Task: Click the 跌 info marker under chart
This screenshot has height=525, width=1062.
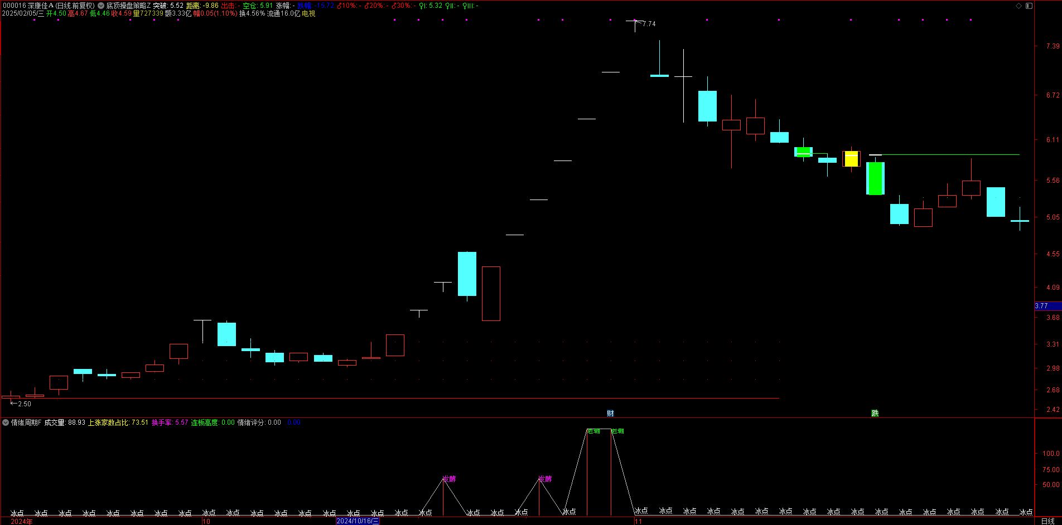Action: 875,413
